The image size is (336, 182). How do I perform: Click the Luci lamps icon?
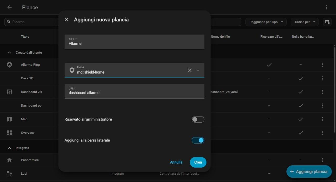click(x=9, y=174)
